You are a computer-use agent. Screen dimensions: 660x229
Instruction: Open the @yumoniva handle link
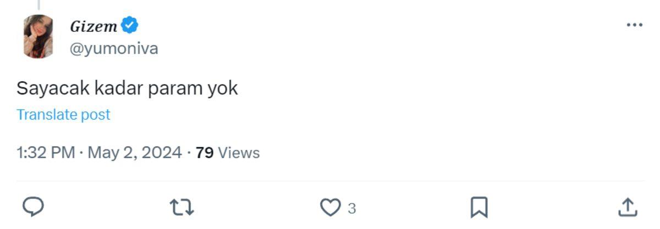(x=114, y=48)
